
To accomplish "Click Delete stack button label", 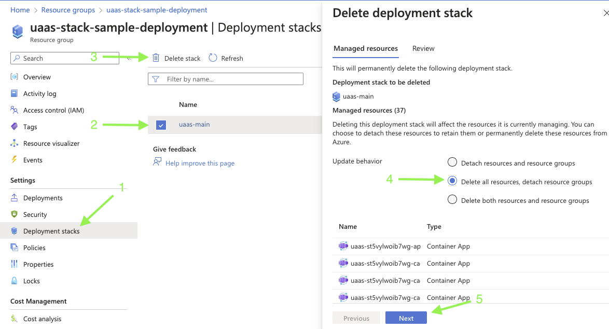I will click(x=182, y=58).
